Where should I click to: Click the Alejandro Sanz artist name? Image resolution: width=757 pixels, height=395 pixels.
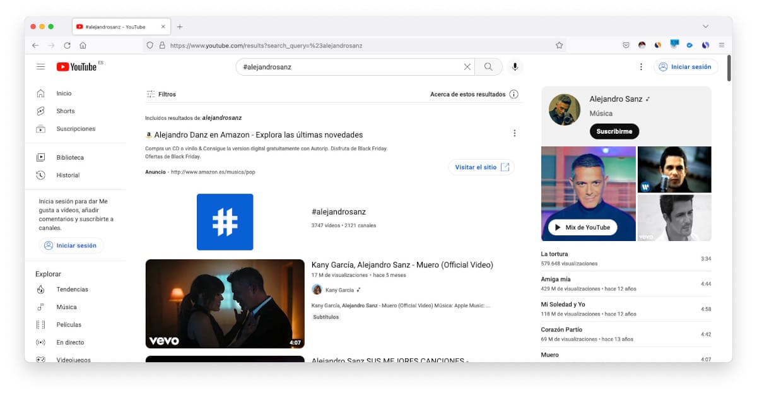[x=616, y=99]
